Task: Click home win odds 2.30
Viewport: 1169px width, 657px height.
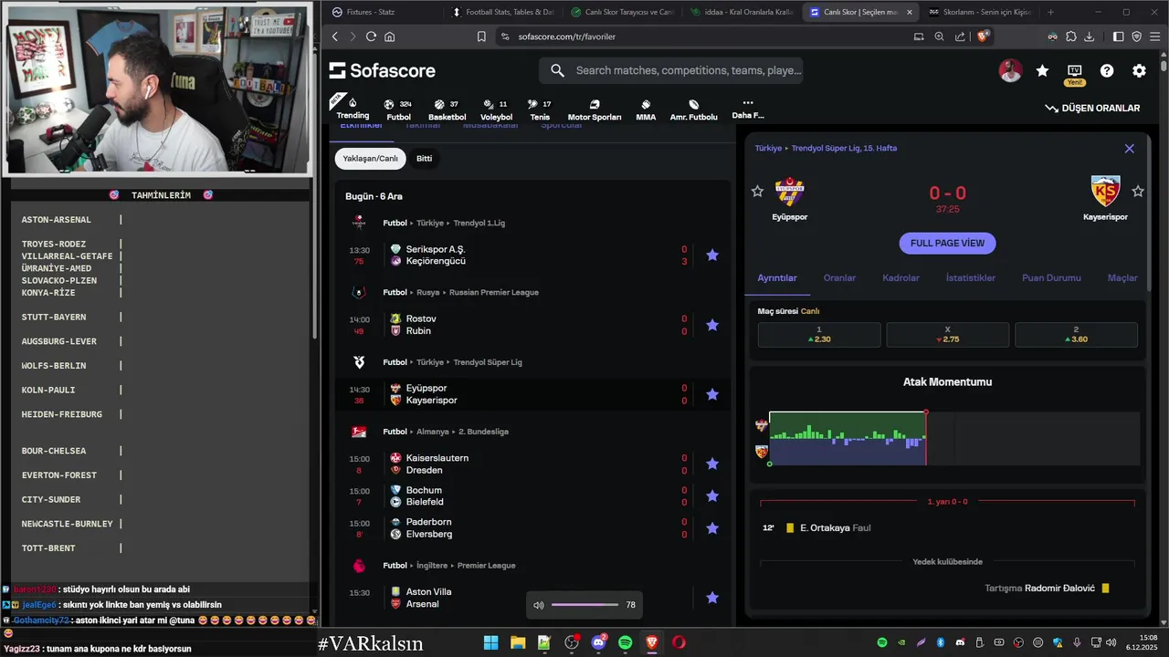Action: (819, 334)
